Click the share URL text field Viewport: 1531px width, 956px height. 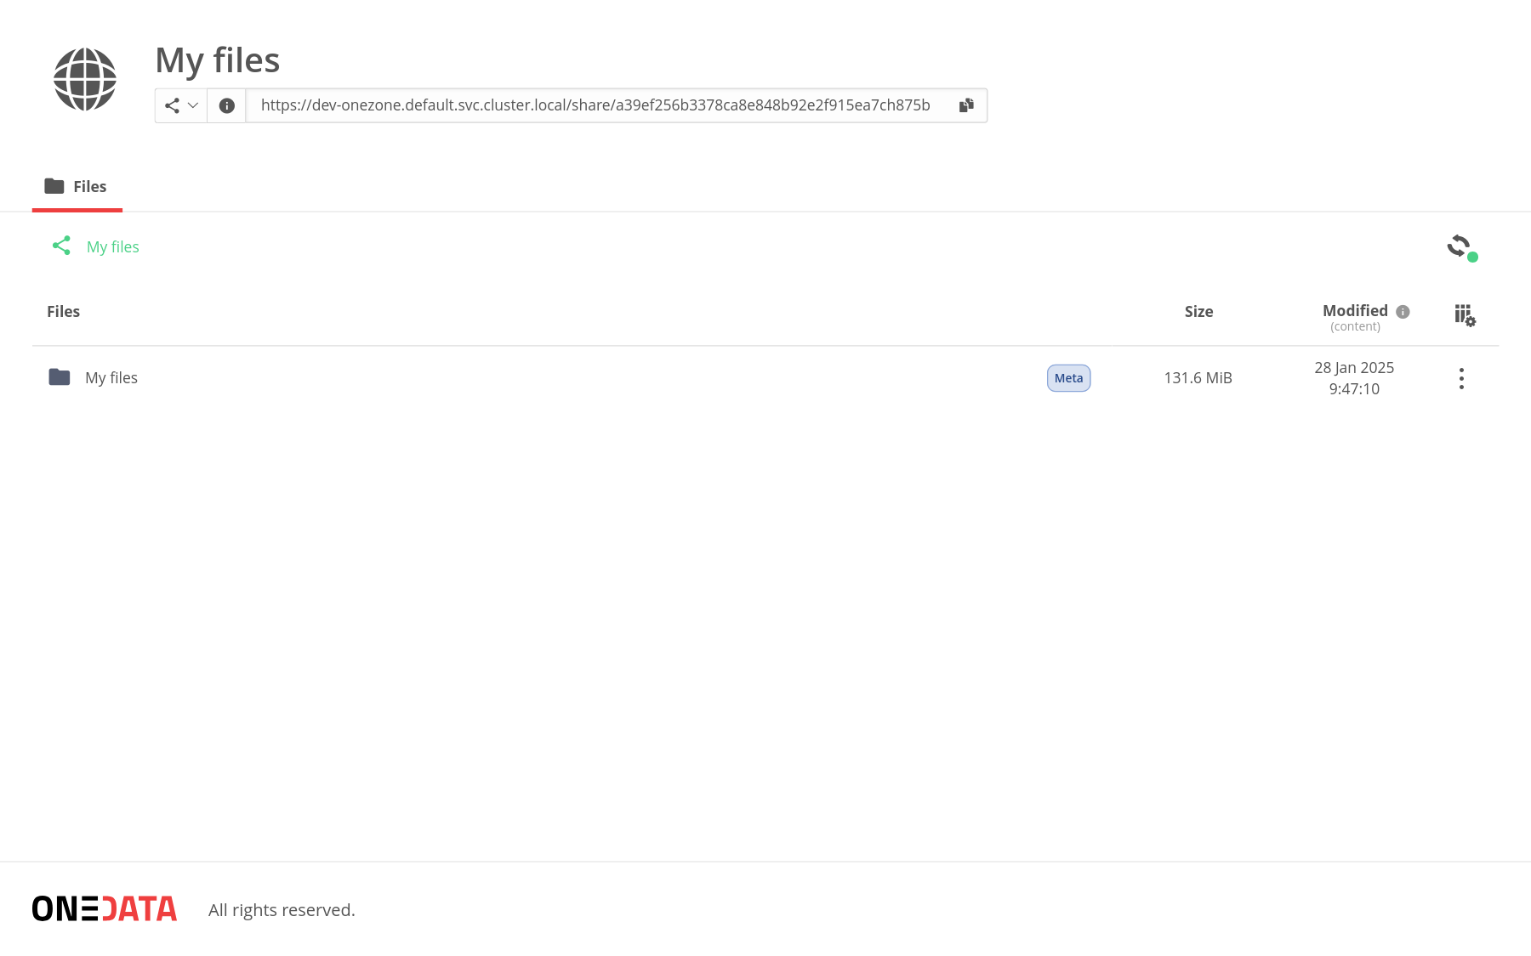[595, 105]
